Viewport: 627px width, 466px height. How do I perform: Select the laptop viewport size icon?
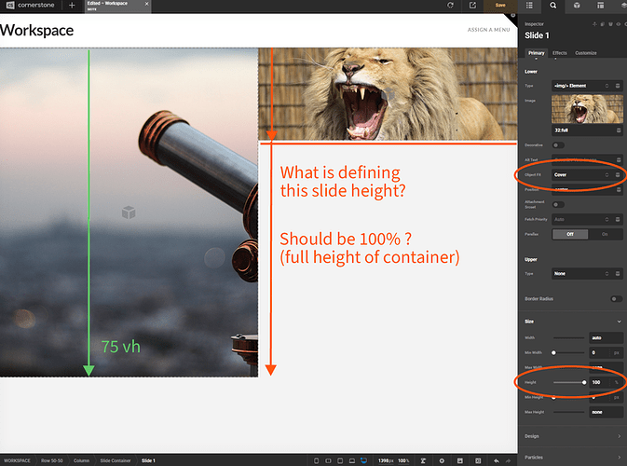[352, 460]
